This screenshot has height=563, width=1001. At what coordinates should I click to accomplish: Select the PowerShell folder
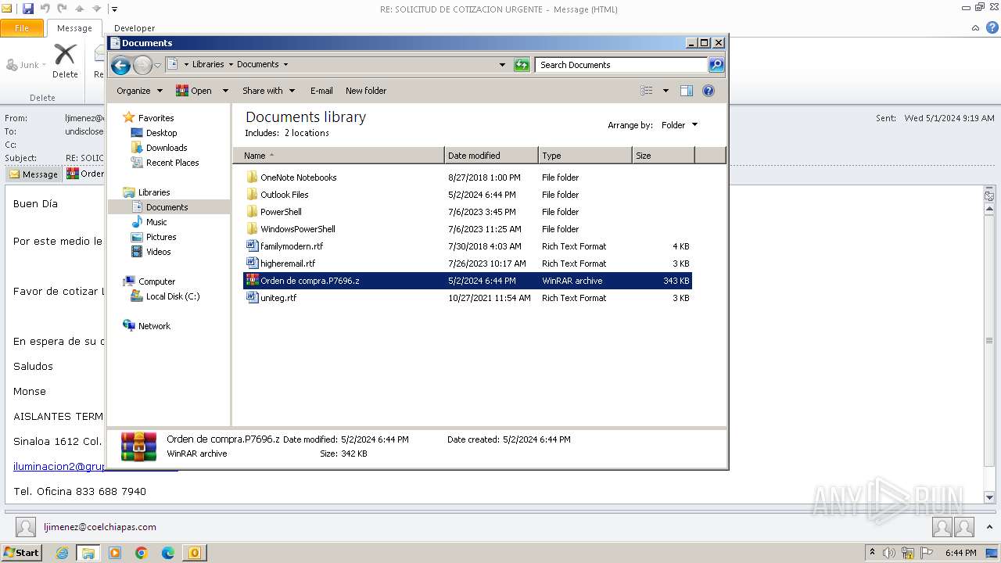[x=468, y=212]
